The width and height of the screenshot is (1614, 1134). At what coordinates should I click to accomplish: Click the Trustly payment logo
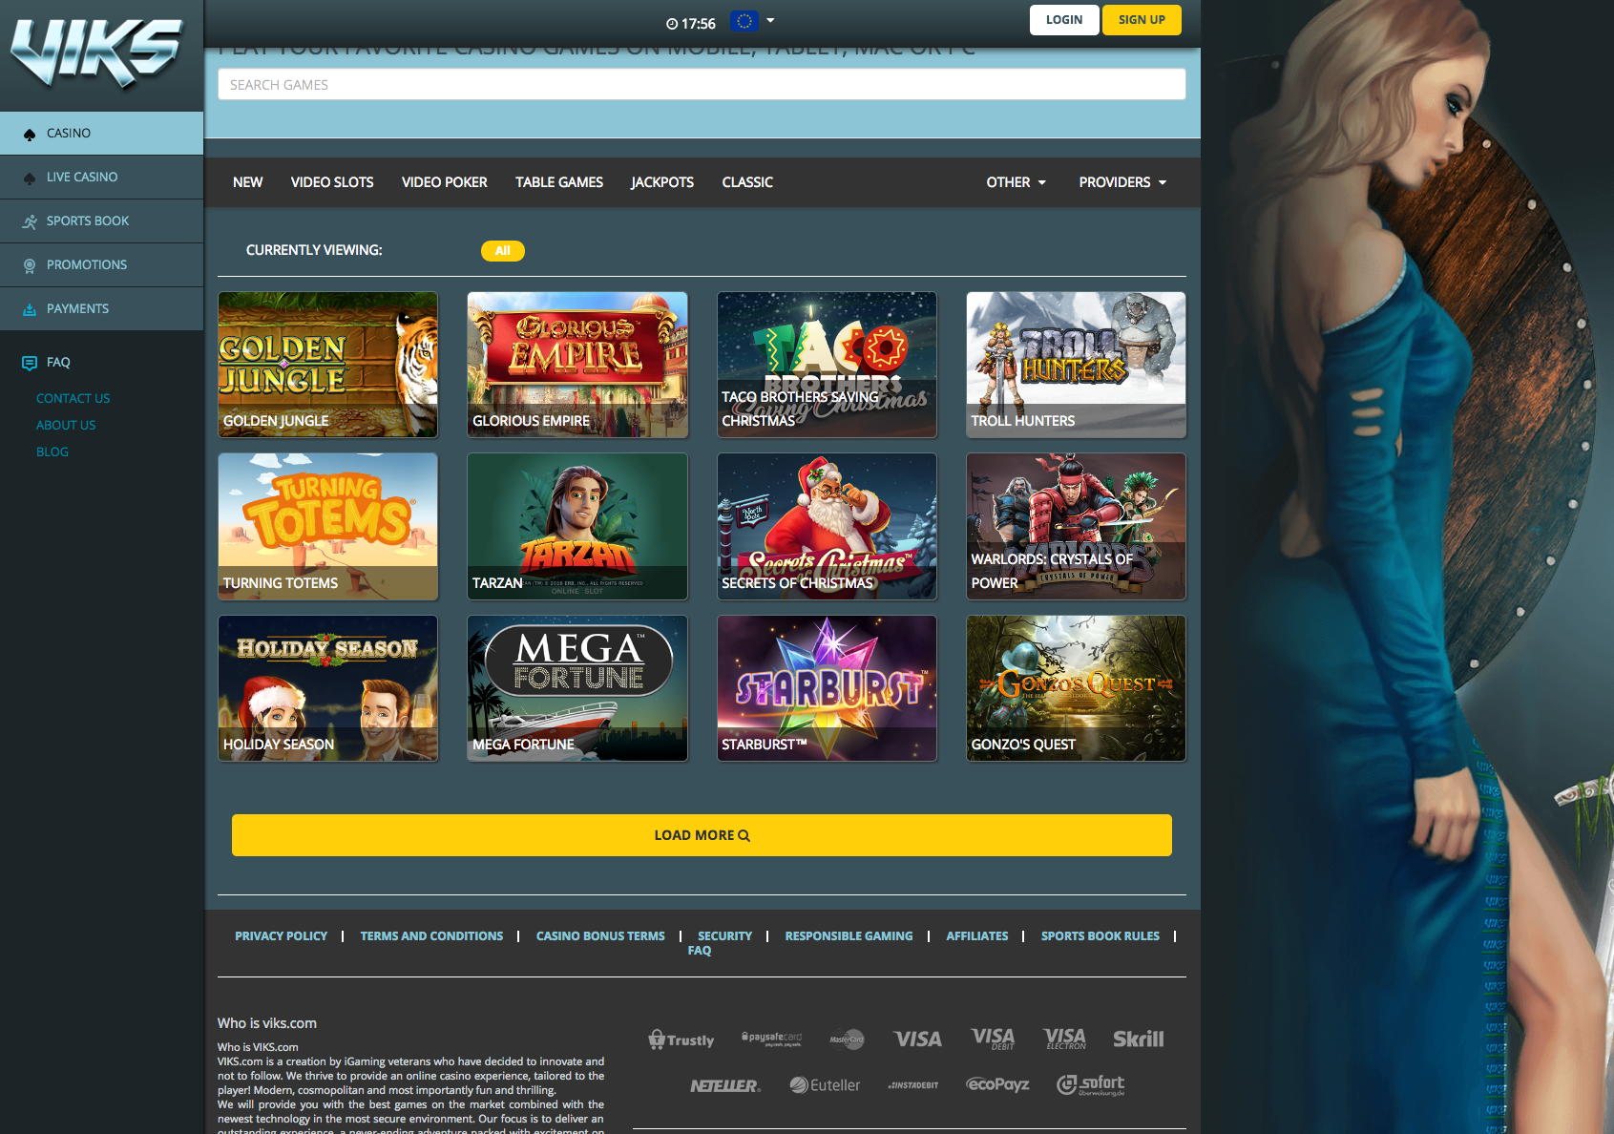click(681, 1039)
